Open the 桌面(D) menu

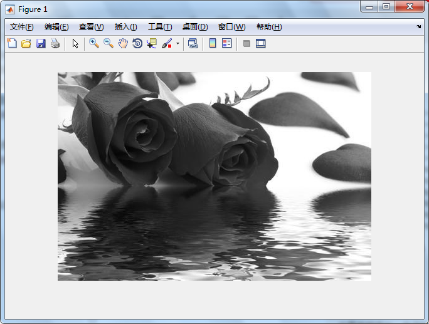[195, 27]
